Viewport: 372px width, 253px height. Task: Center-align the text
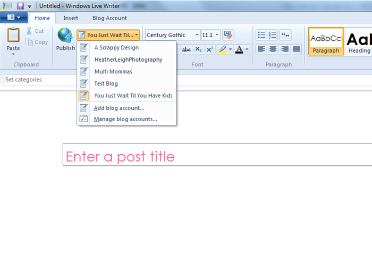[x=273, y=49]
